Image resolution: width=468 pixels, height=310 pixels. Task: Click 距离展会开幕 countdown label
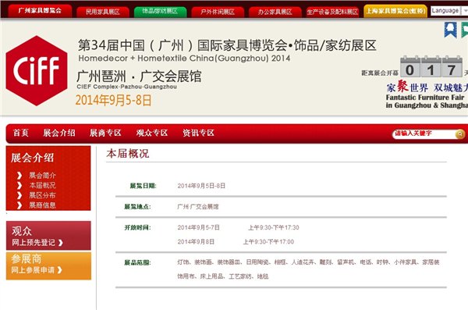[x=380, y=73]
